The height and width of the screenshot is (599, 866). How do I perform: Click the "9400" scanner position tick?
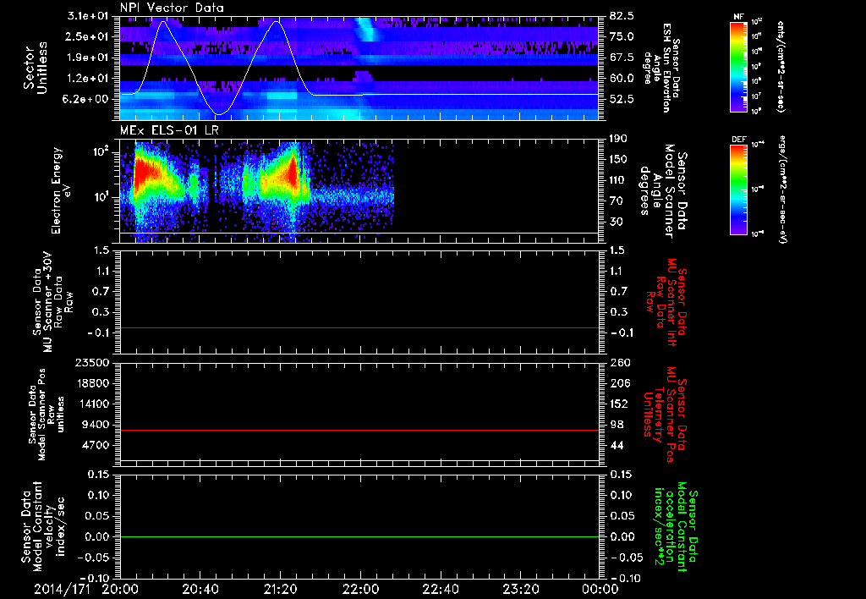pyautogui.click(x=96, y=425)
